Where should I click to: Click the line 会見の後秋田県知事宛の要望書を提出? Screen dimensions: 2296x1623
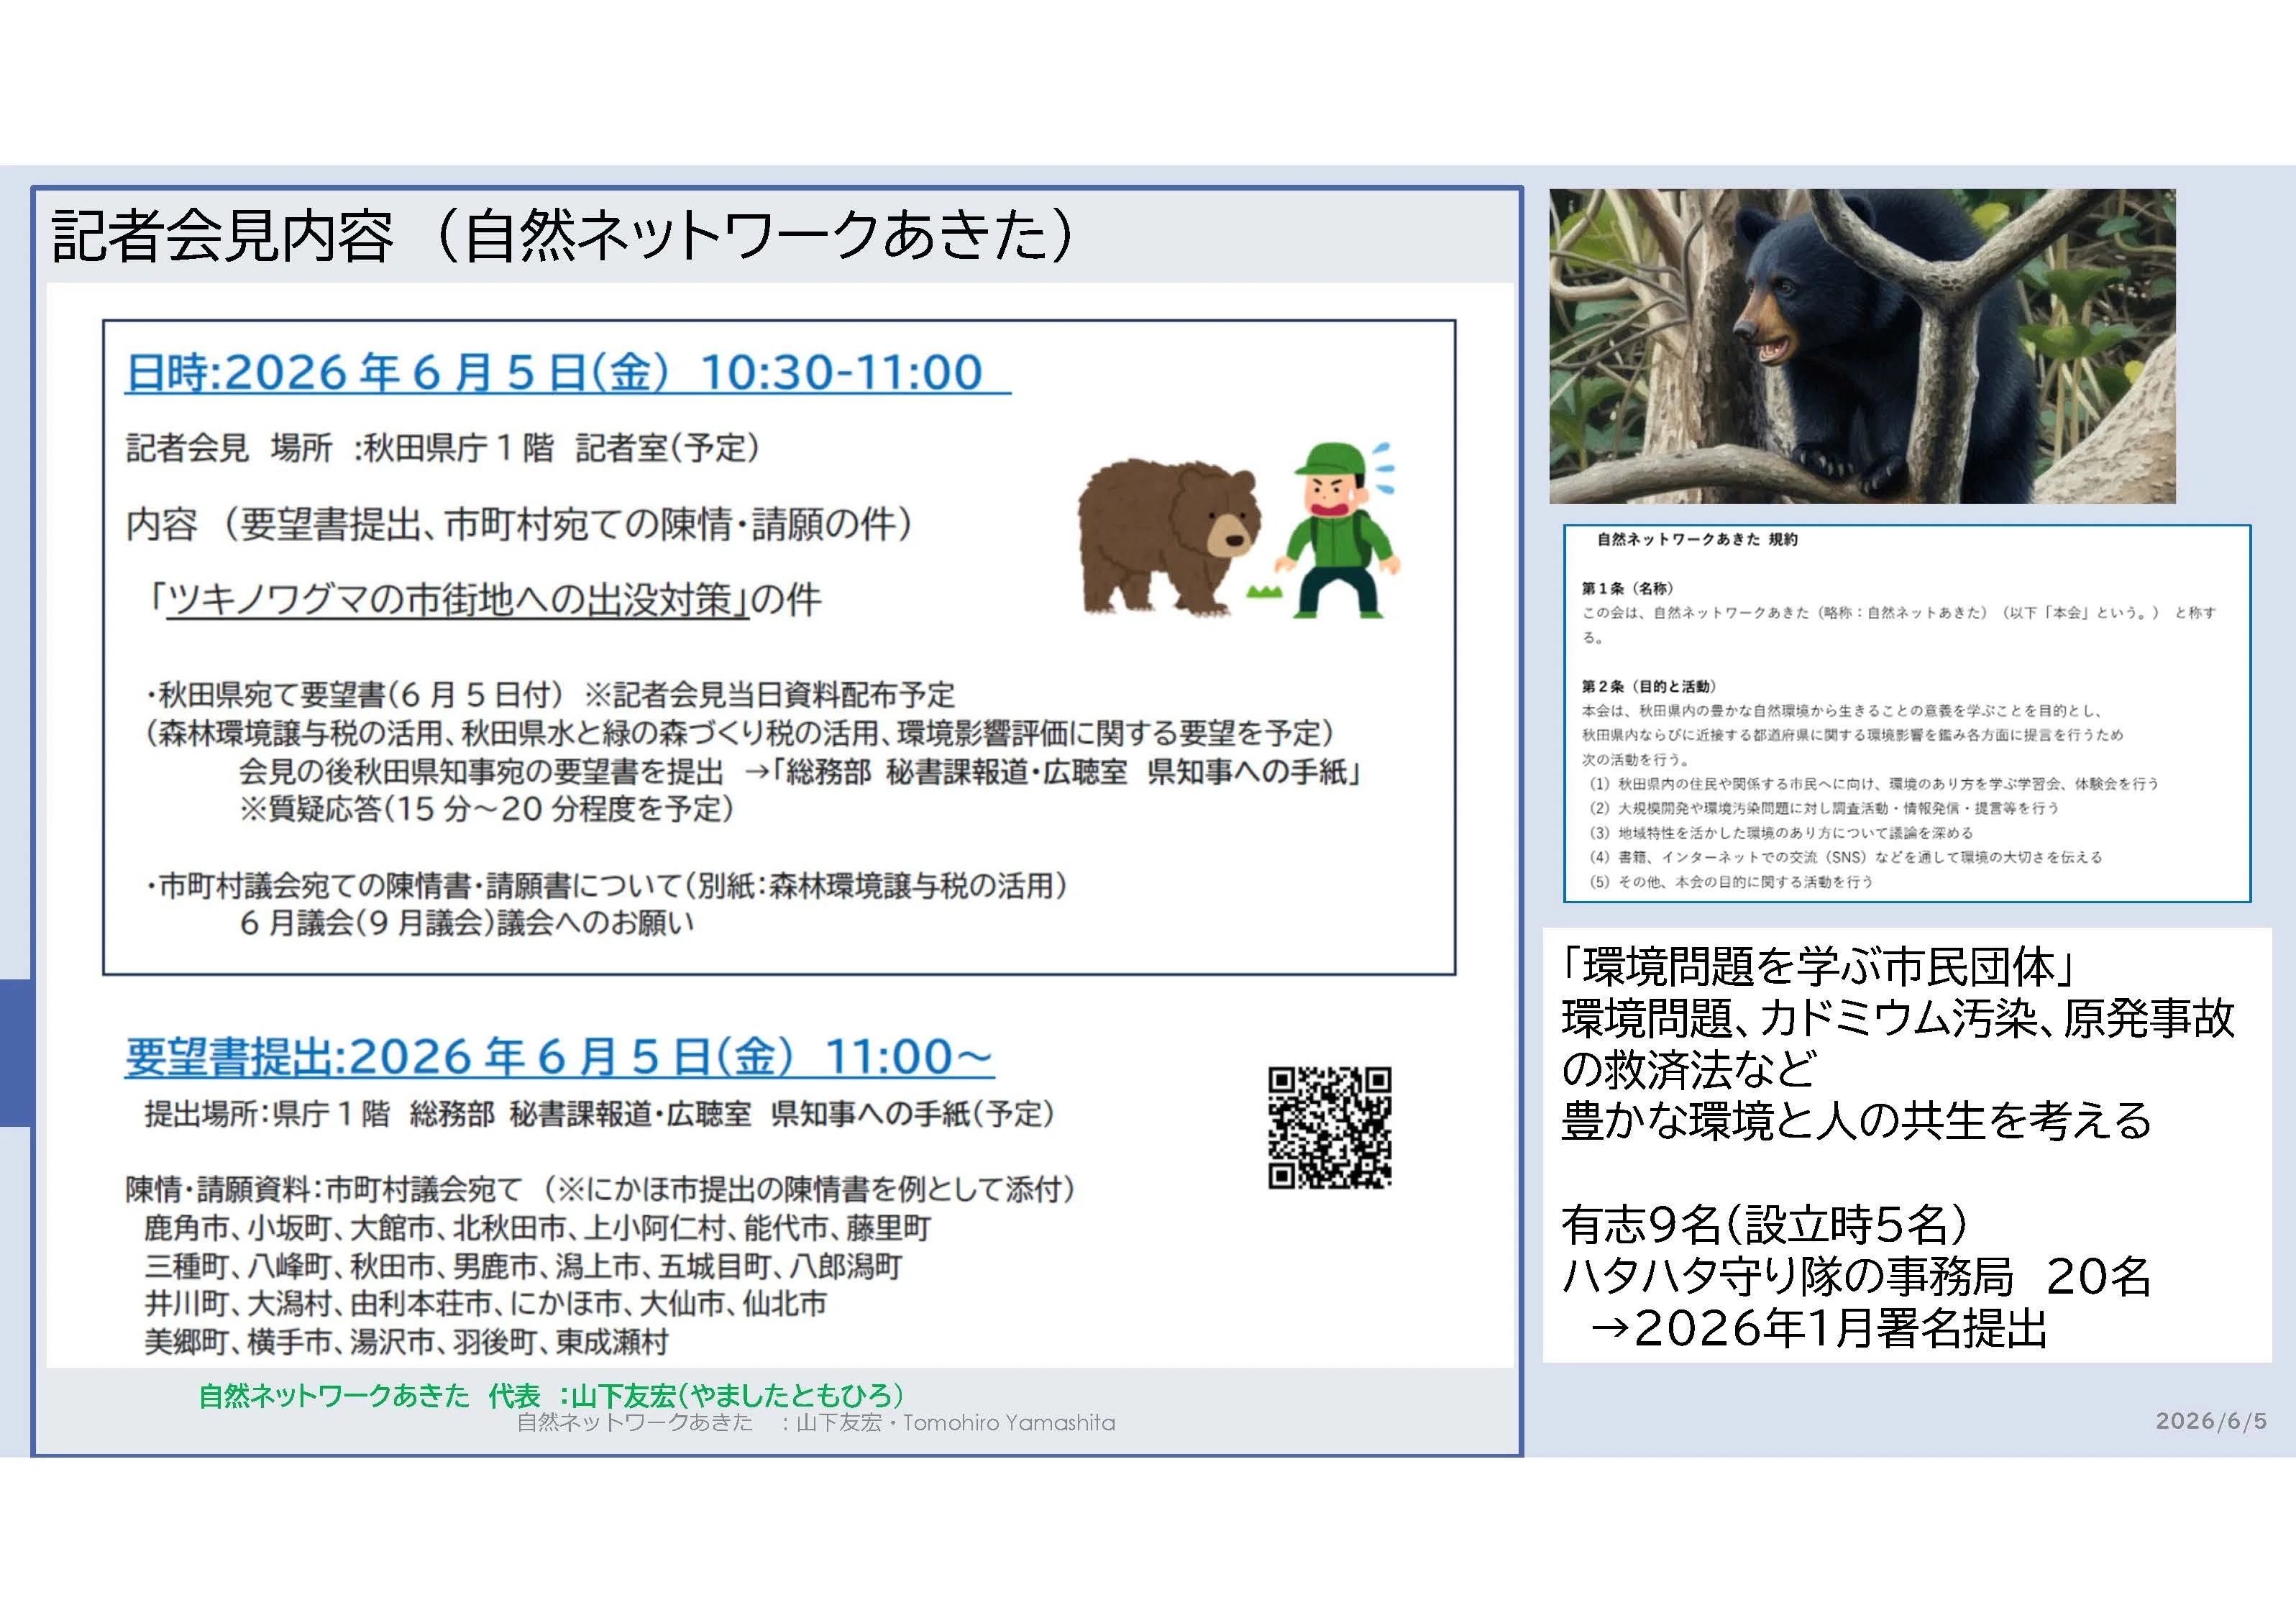click(x=800, y=772)
